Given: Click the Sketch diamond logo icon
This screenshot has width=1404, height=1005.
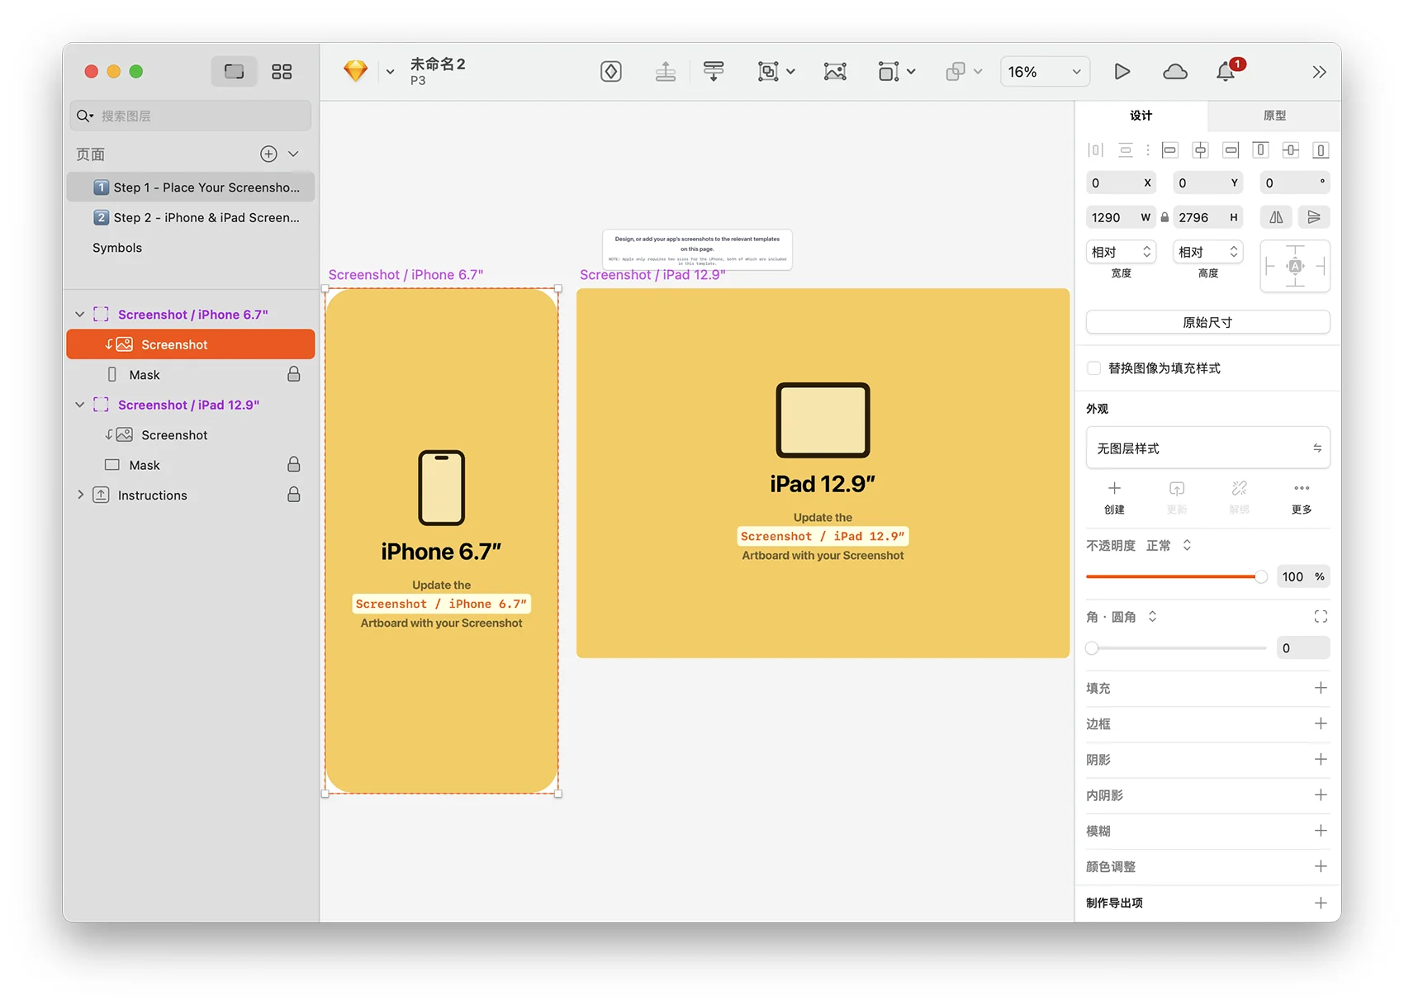Looking at the screenshot, I should pos(356,71).
